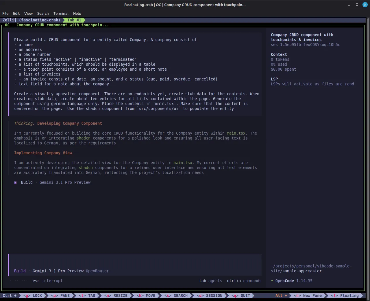Screen dimensions: 370x301
Task: Click the RESIZE mode in status bar
Action: tap(116, 296)
